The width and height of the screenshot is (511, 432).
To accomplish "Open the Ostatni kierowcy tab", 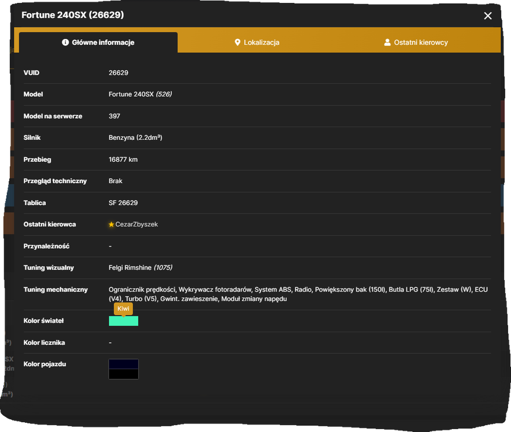I will coord(416,43).
